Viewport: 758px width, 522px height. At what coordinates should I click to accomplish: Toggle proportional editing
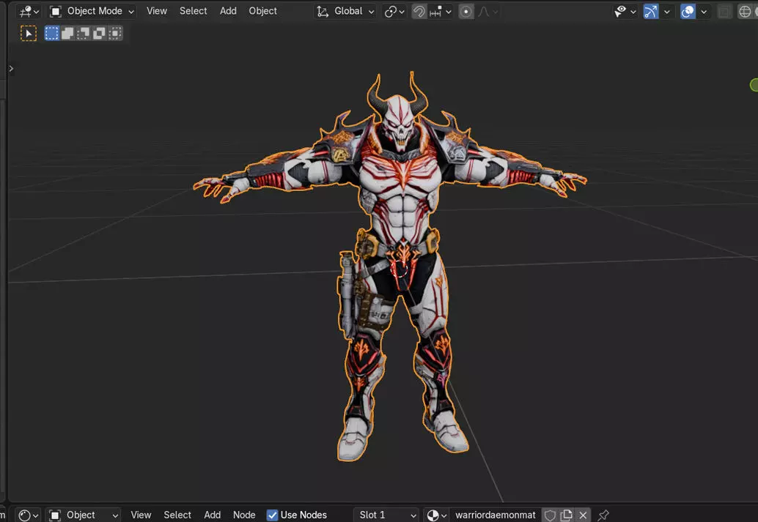click(x=466, y=12)
